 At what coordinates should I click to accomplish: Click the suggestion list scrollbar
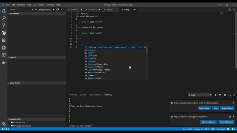(147, 50)
